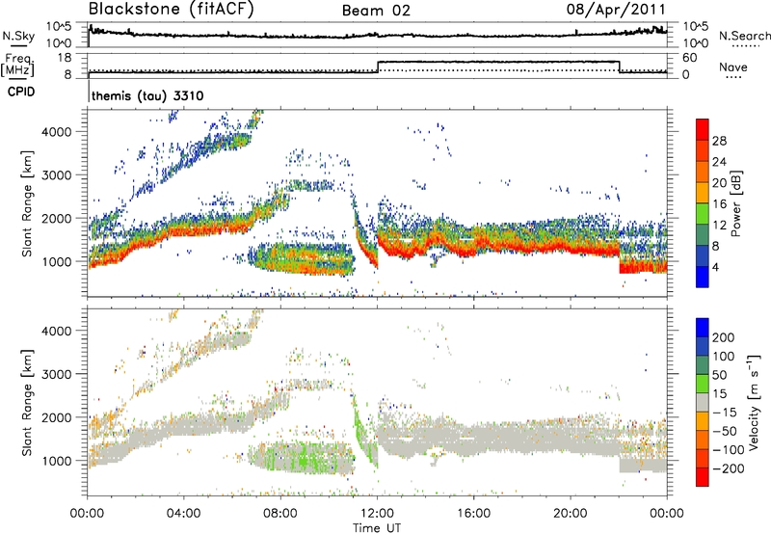Click the "08:00" time axis label
This screenshot has height=534, width=771.
[x=280, y=514]
